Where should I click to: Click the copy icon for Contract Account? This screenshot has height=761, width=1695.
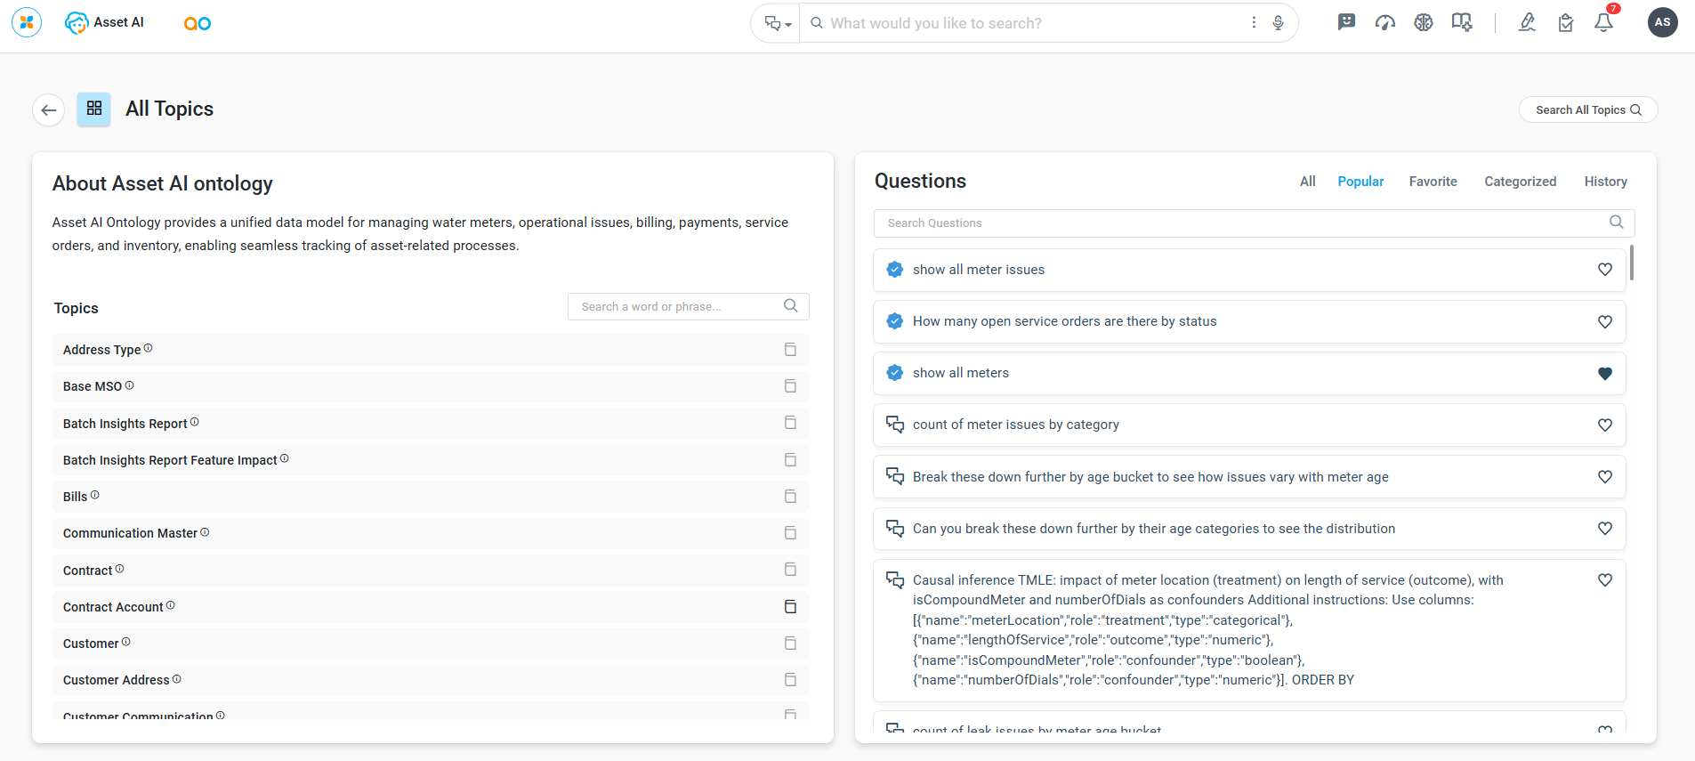click(790, 607)
